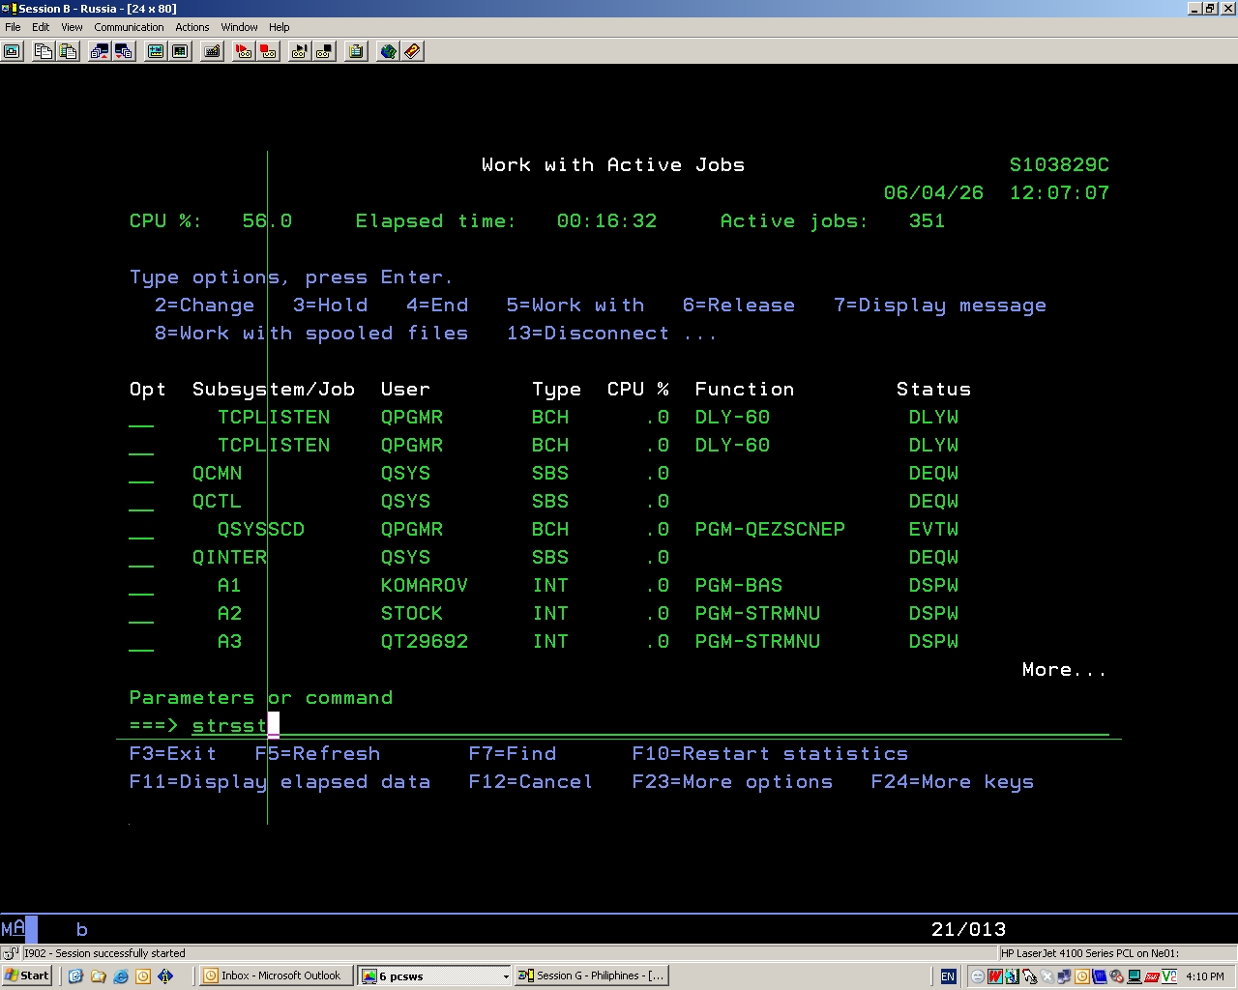Click the globe web icon on toolbar
Screen dimensions: 1238x990
tap(388, 51)
